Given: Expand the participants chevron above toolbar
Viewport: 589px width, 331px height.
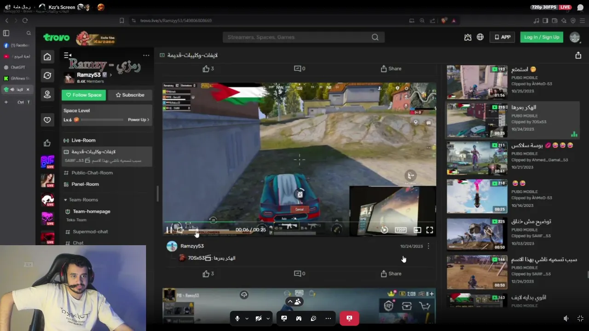Looking at the screenshot, I should point(290,302).
